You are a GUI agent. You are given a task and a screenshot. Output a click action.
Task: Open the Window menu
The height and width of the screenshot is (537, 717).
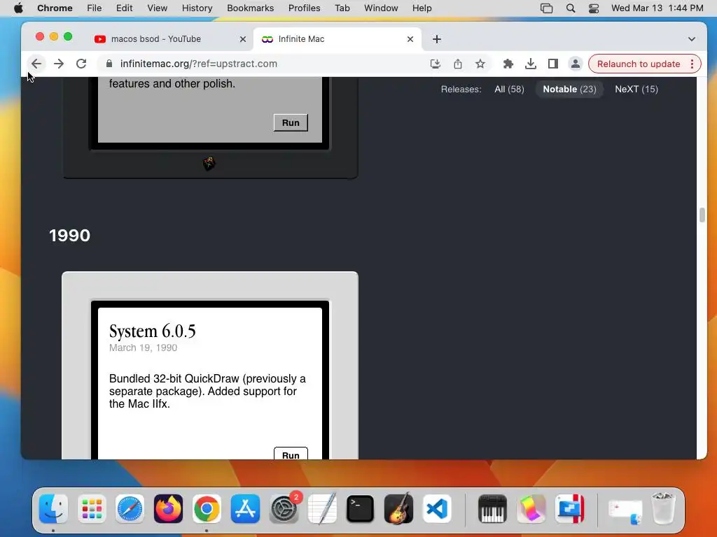point(381,8)
